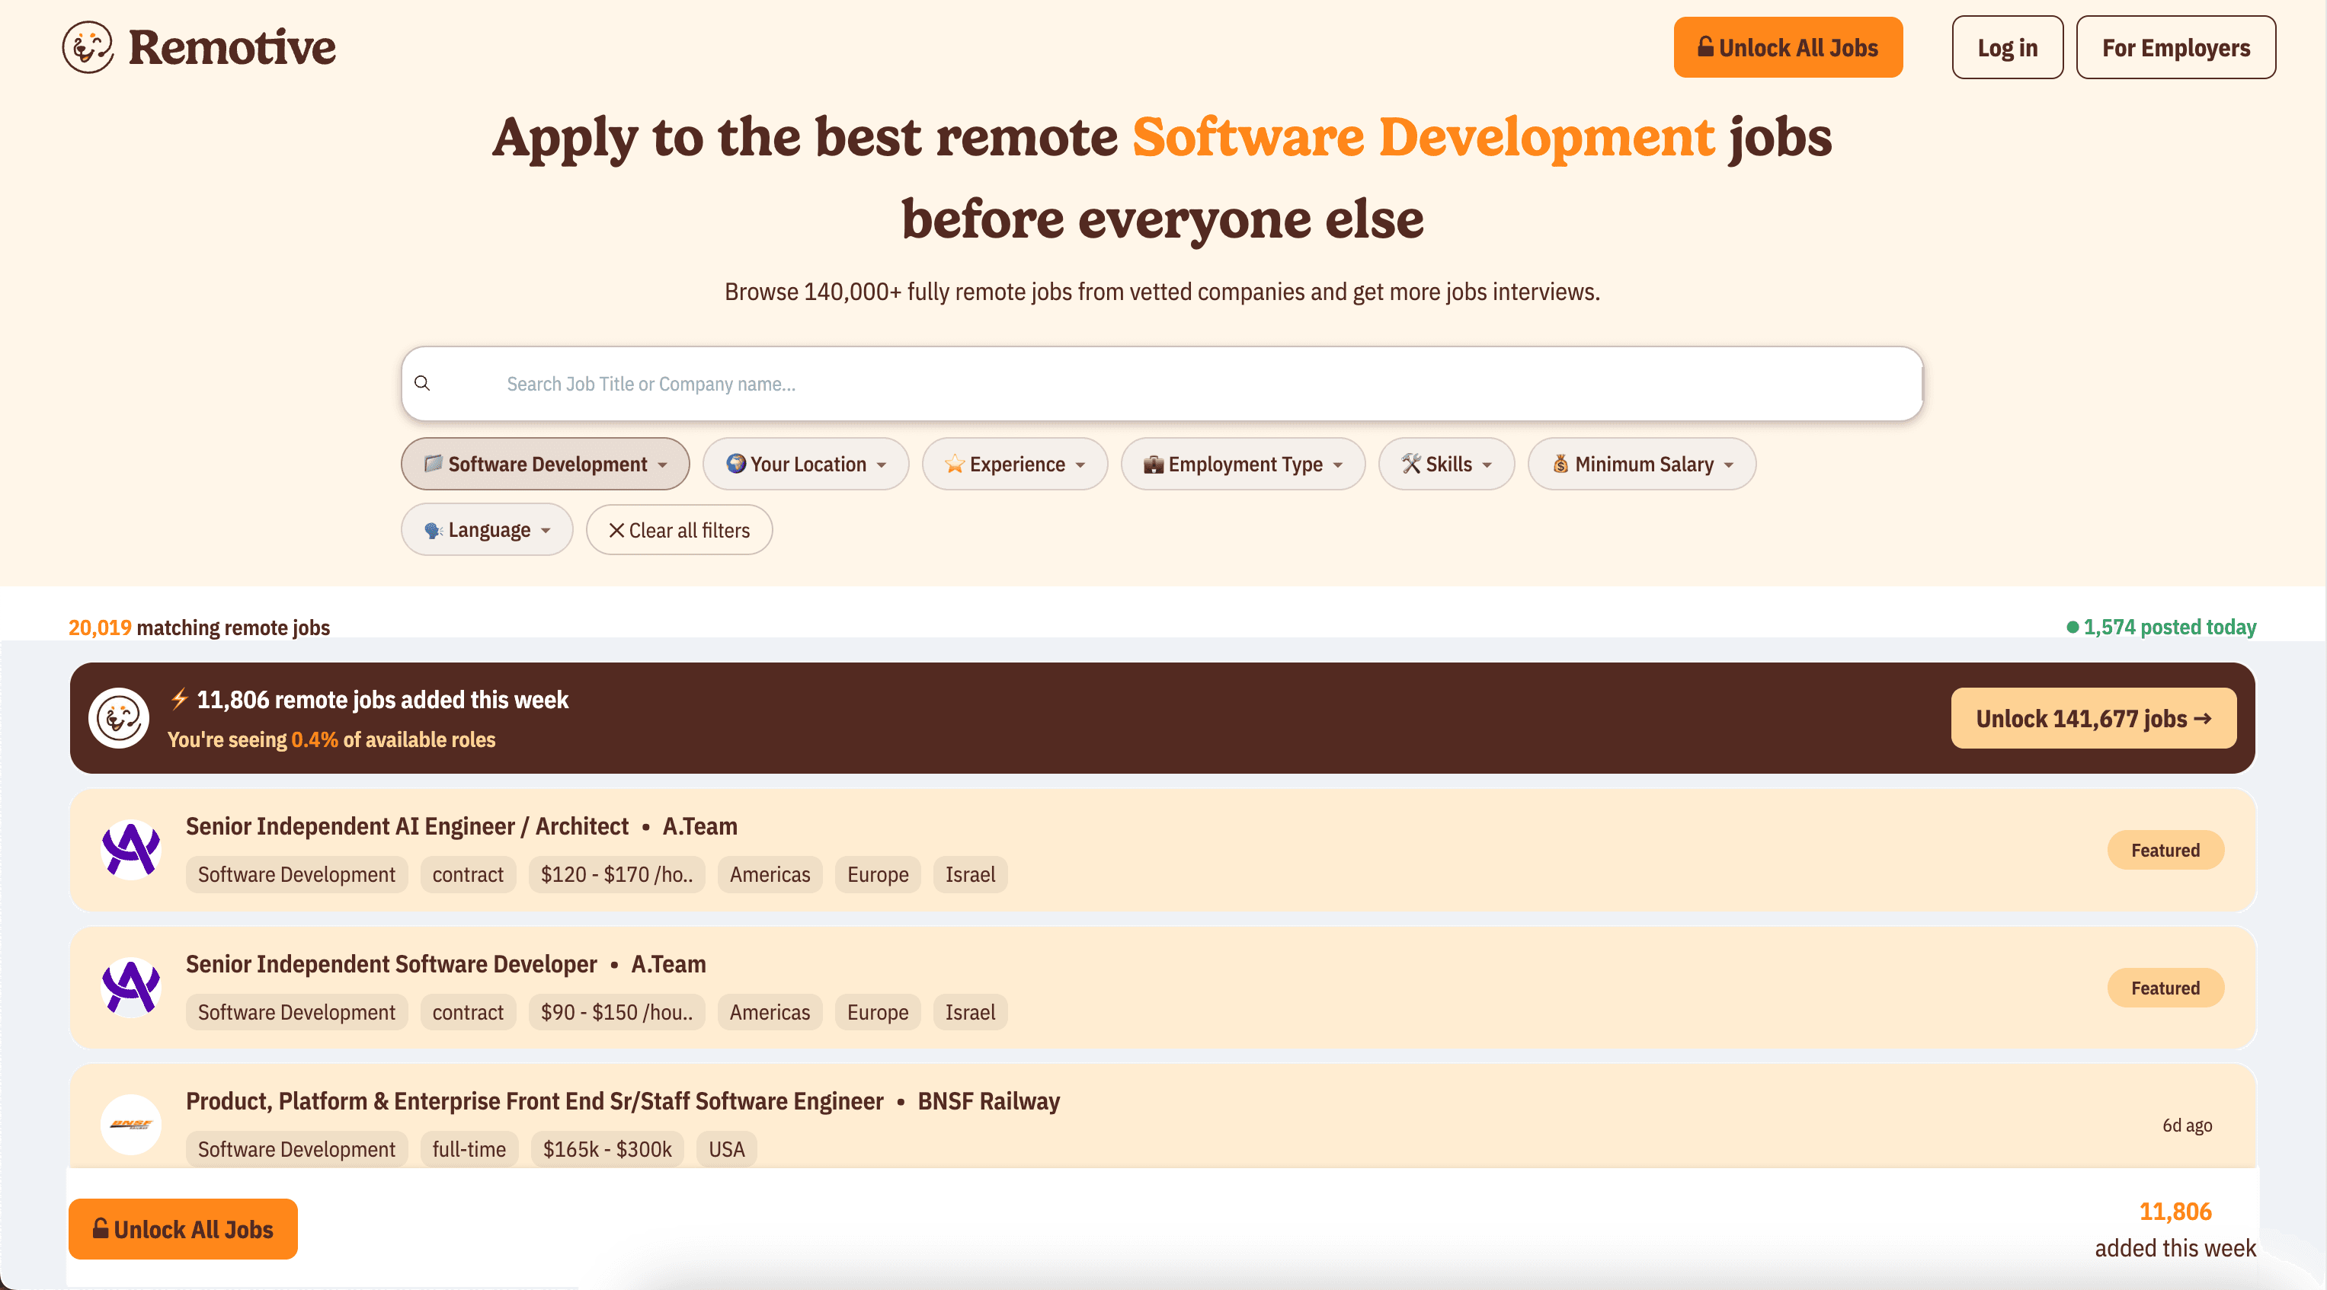
Task: Expand the Minimum Salary filter
Action: click(1640, 464)
